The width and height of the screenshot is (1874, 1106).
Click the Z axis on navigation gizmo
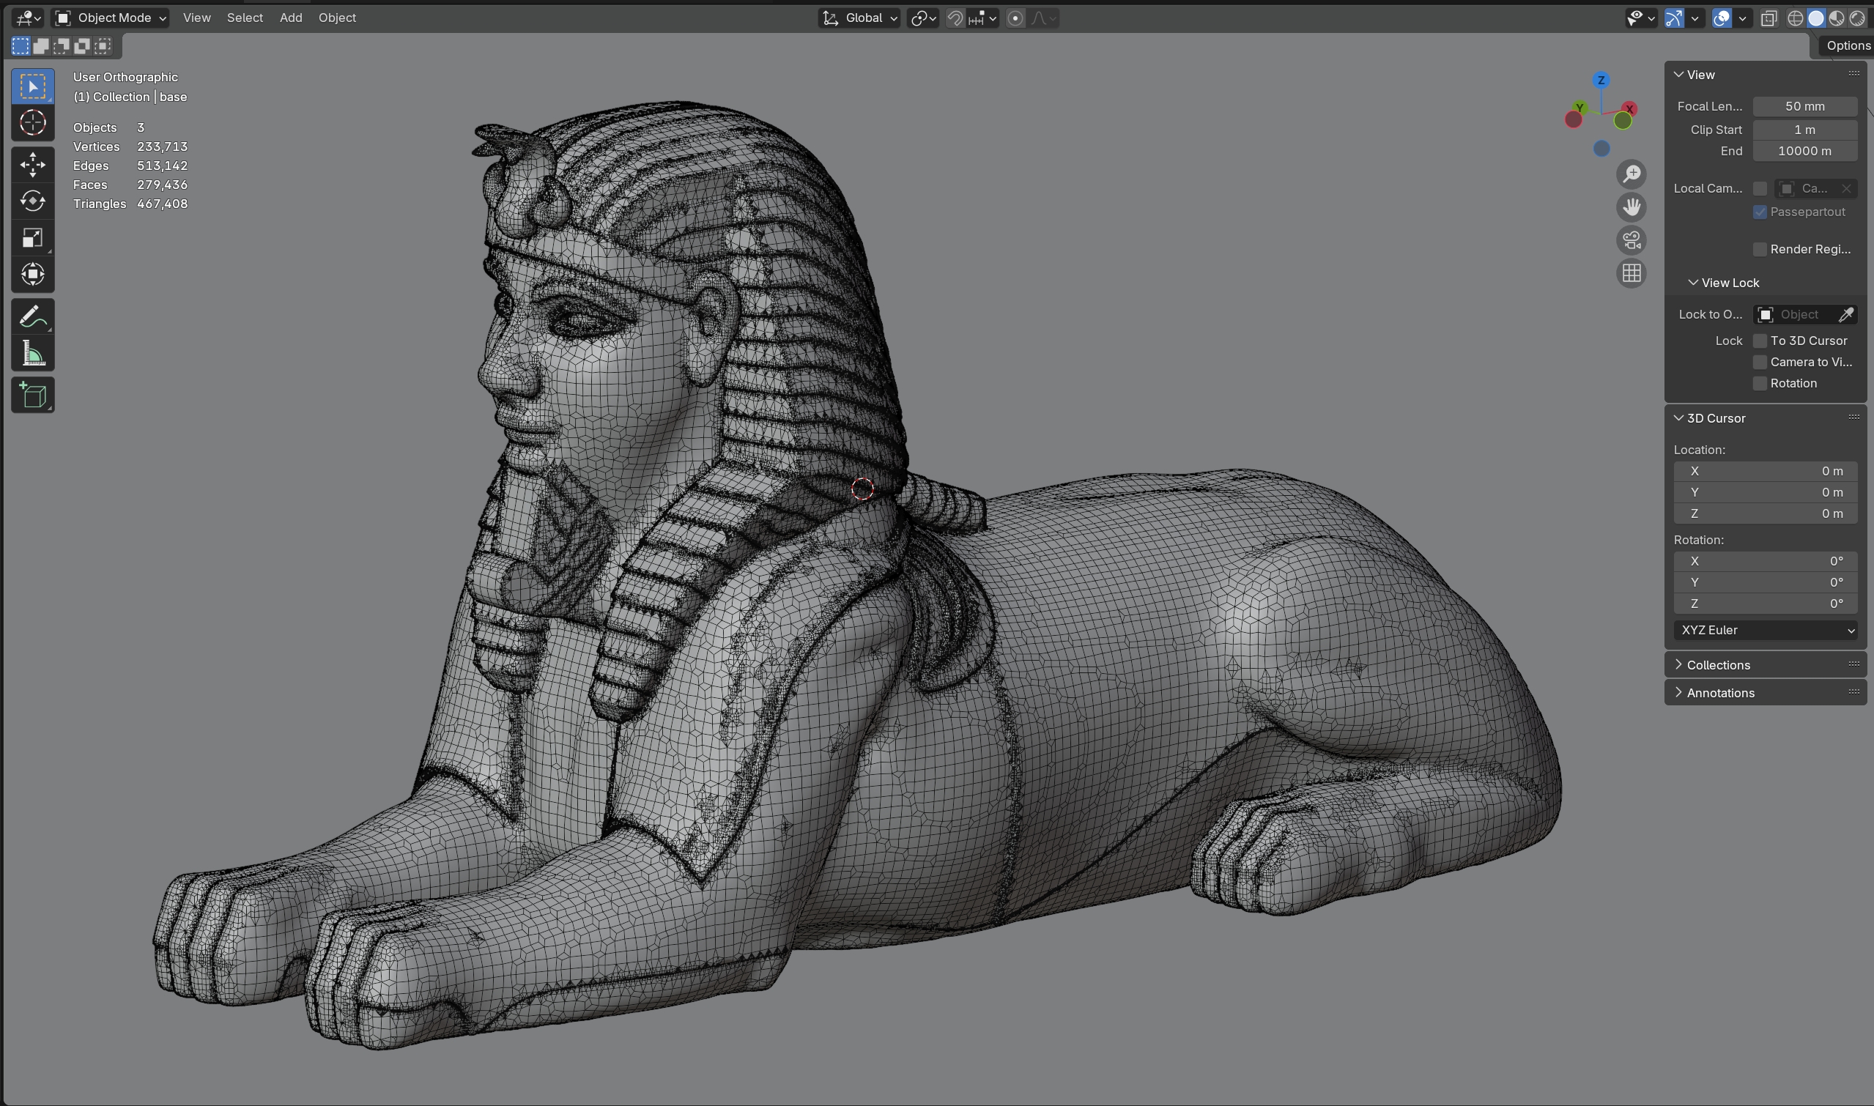click(x=1601, y=80)
